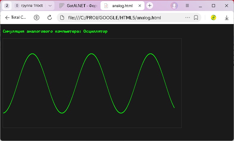Image resolution: width=234 pixels, height=141 pixels.
Task: Open the tab counter showing 2
Action: 7,6
